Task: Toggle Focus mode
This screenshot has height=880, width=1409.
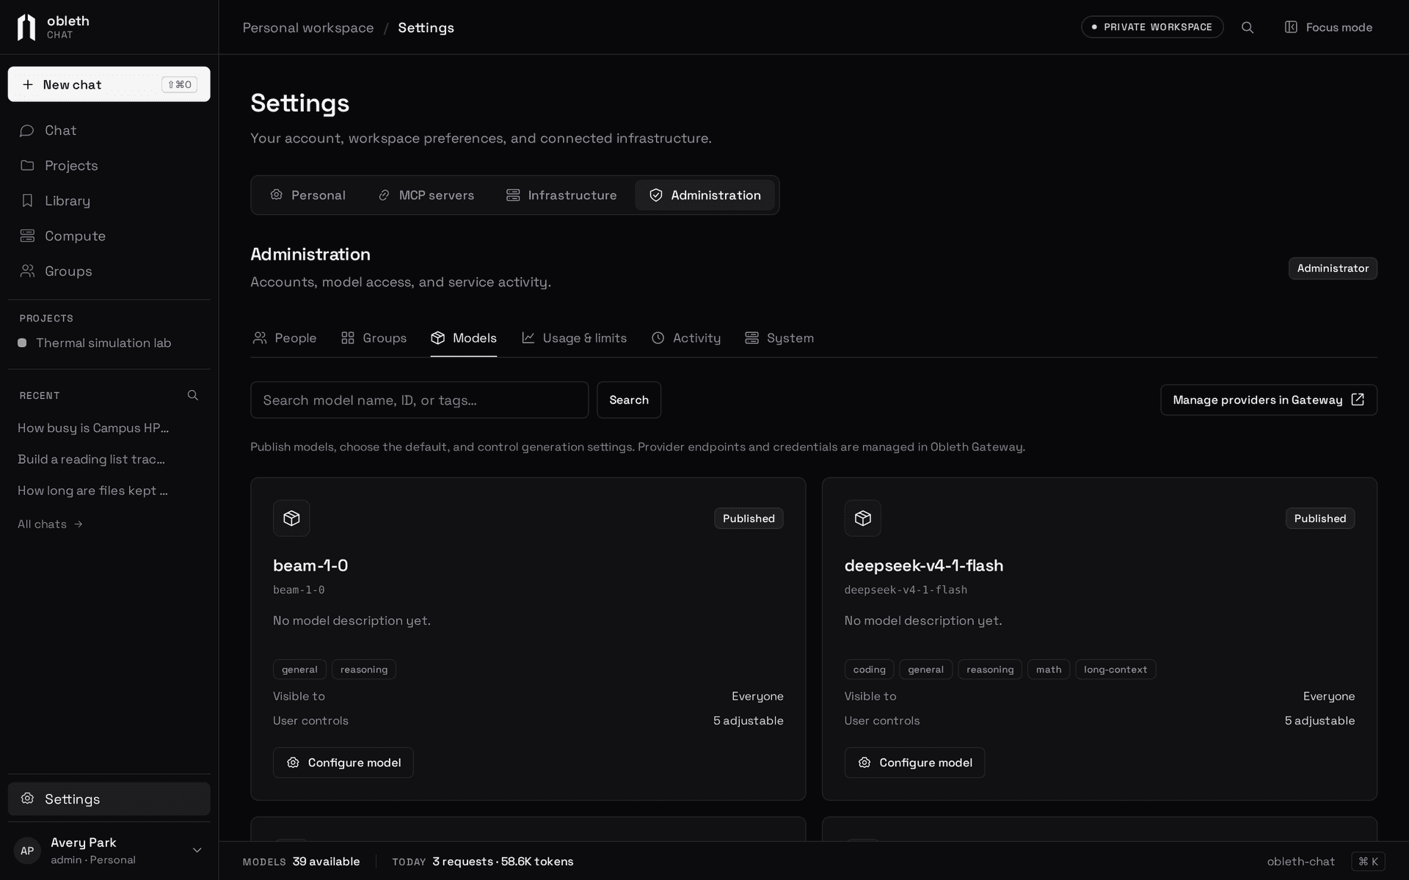Action: 1328,27
